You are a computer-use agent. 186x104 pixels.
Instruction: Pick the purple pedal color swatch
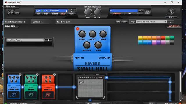[158, 42]
